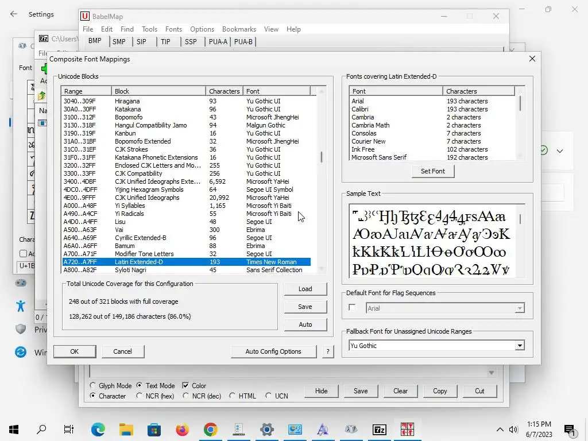This screenshot has width=588, height=441.
Task: Switch to the 7-Zip taskbar icon
Action: [379, 429]
